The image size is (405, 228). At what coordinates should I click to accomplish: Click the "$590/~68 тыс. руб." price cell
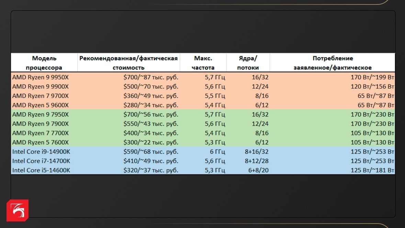click(151, 151)
